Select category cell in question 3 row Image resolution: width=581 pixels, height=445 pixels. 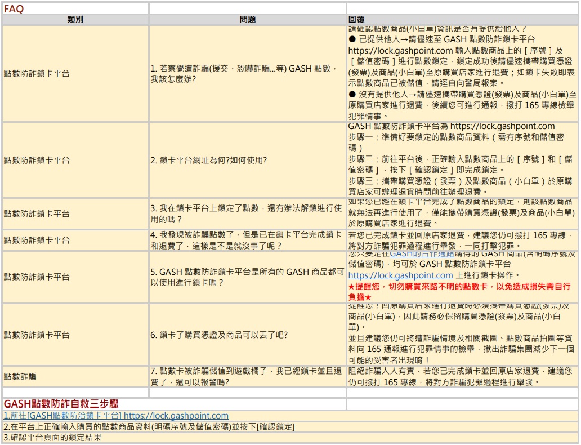(75, 213)
